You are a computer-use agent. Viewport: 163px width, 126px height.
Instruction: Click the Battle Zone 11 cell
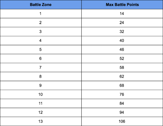coord(41,103)
